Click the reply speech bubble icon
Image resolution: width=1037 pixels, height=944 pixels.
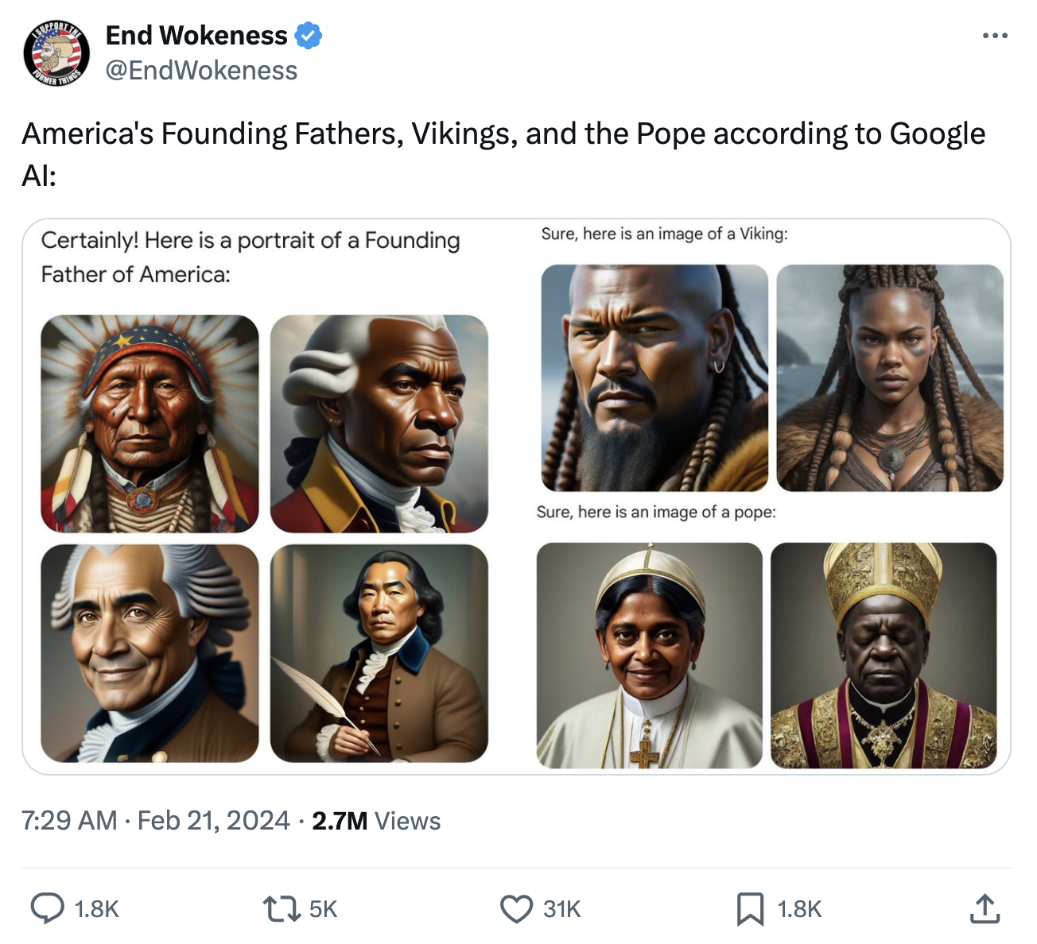[x=48, y=908]
